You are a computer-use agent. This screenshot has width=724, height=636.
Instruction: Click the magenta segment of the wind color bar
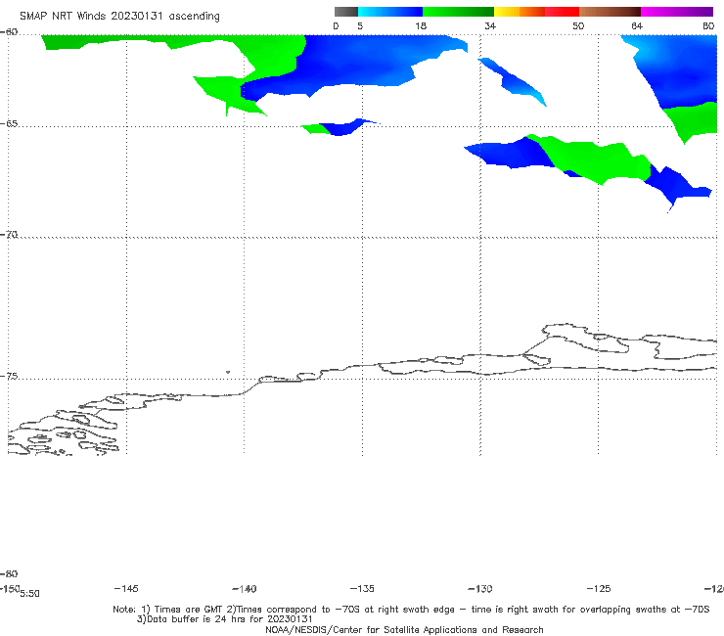pyautogui.click(x=677, y=12)
